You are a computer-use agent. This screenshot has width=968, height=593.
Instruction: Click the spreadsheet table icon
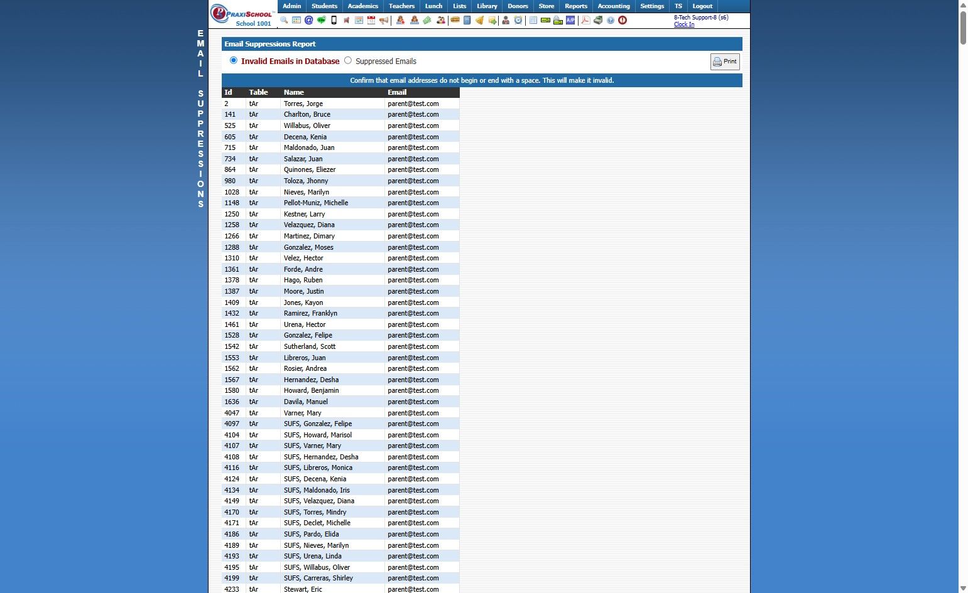[x=533, y=20]
